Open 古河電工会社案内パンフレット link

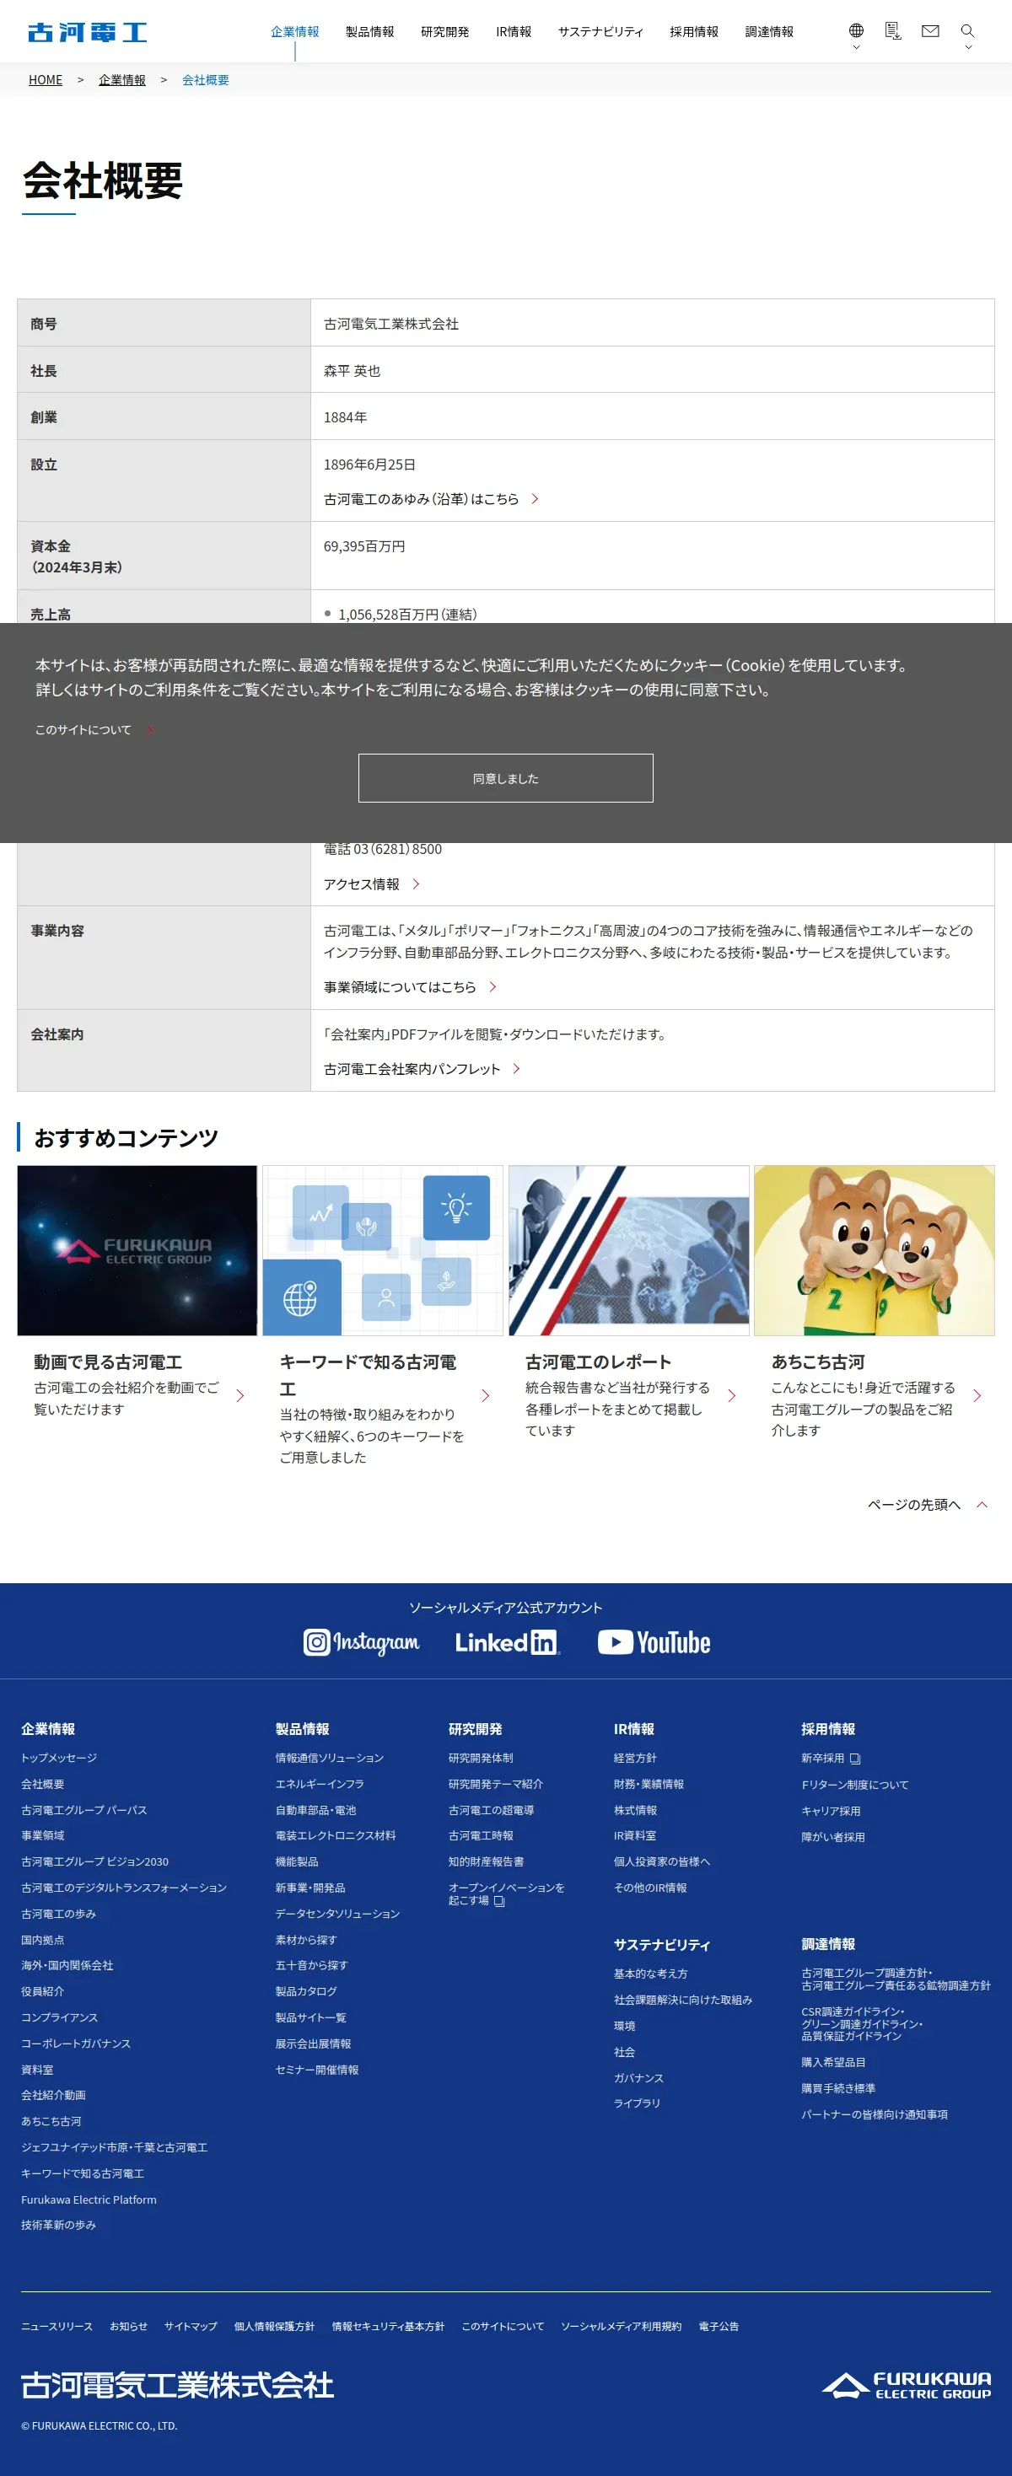pyautogui.click(x=421, y=1069)
